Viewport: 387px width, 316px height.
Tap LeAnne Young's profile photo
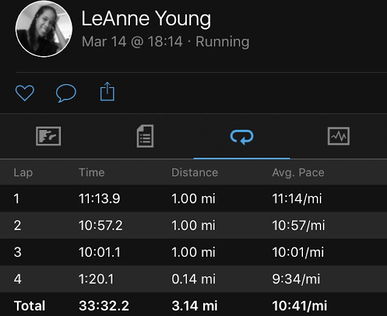coord(44,28)
